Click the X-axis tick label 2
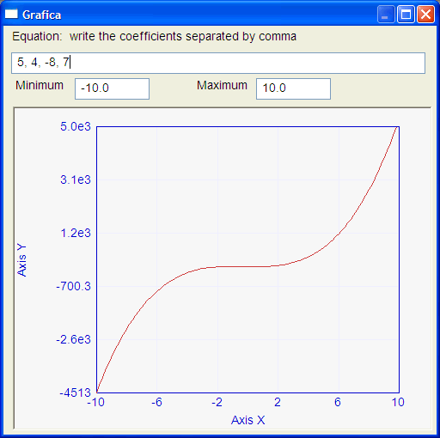The width and height of the screenshot is (440, 438). (x=278, y=403)
